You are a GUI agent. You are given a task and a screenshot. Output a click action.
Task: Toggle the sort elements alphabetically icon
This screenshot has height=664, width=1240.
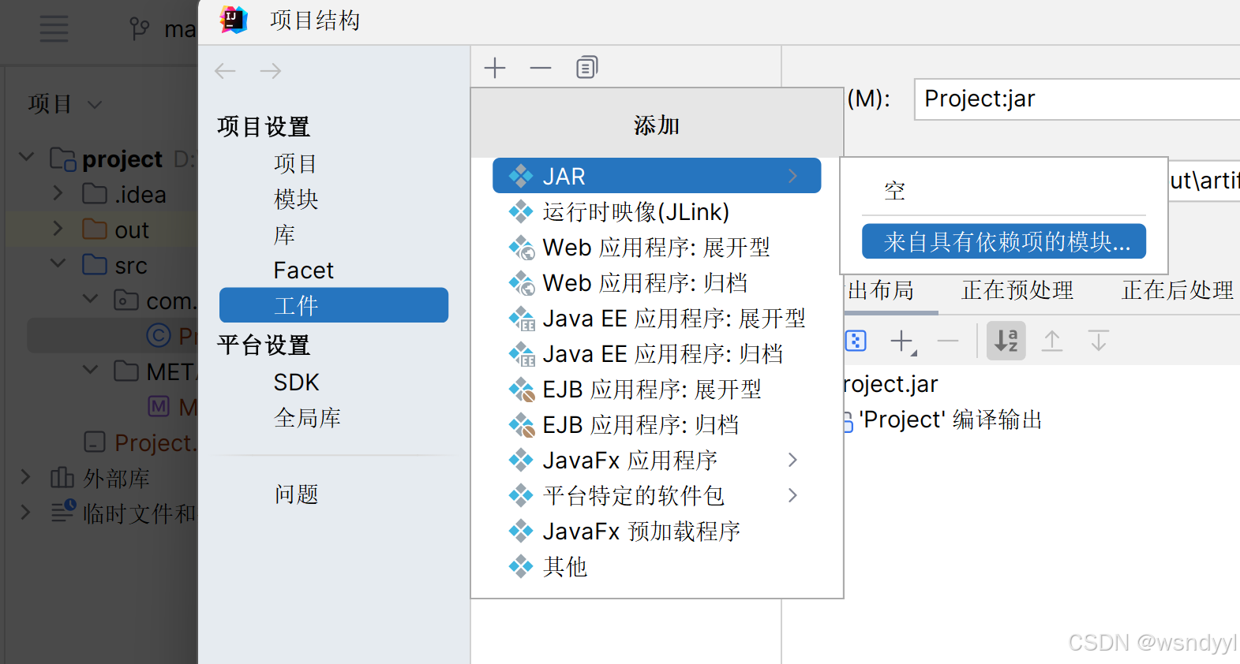click(x=1006, y=341)
